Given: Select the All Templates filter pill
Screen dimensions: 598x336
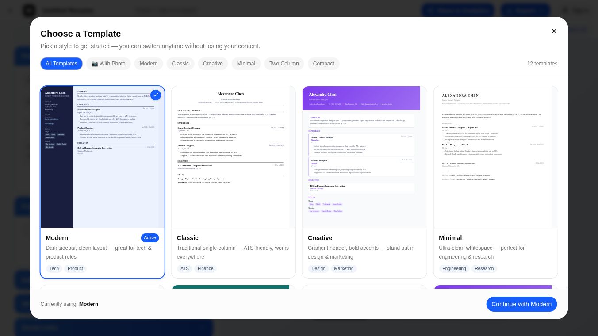Looking at the screenshot, I should [x=61, y=64].
